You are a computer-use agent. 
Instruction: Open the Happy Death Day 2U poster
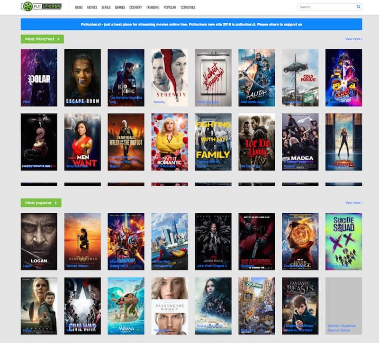pyautogui.click(x=39, y=142)
